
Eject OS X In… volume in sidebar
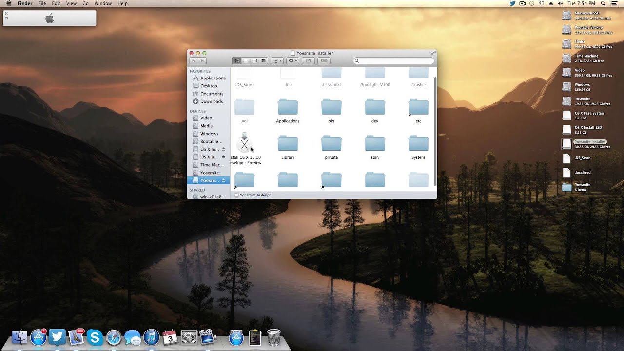point(224,149)
